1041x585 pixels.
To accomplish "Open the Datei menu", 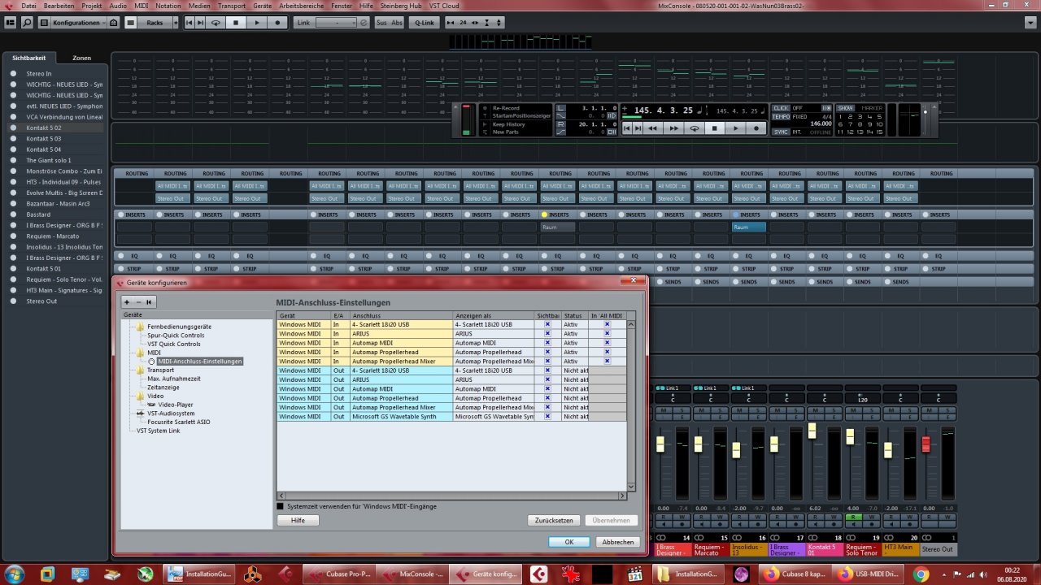I will click(x=28, y=5).
